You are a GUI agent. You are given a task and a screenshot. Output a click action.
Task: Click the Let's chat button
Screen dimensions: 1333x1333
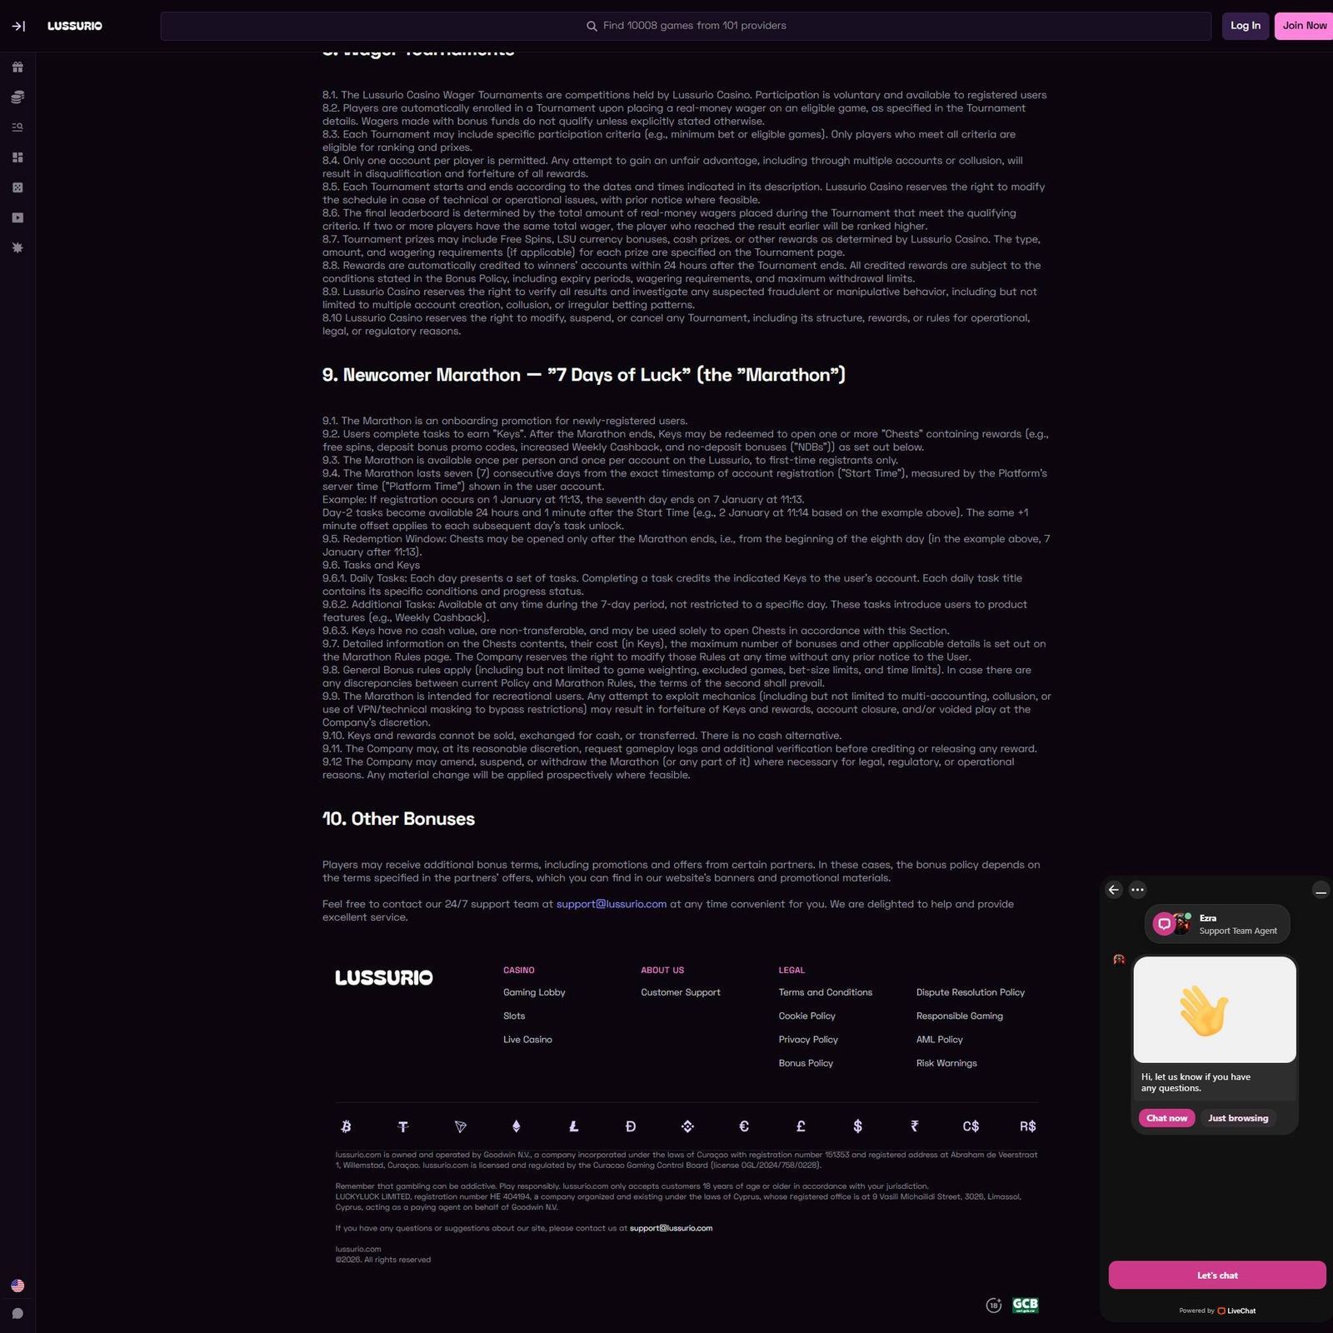(x=1217, y=1276)
